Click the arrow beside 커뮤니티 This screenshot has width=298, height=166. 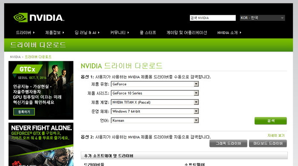pyautogui.click(x=128, y=33)
